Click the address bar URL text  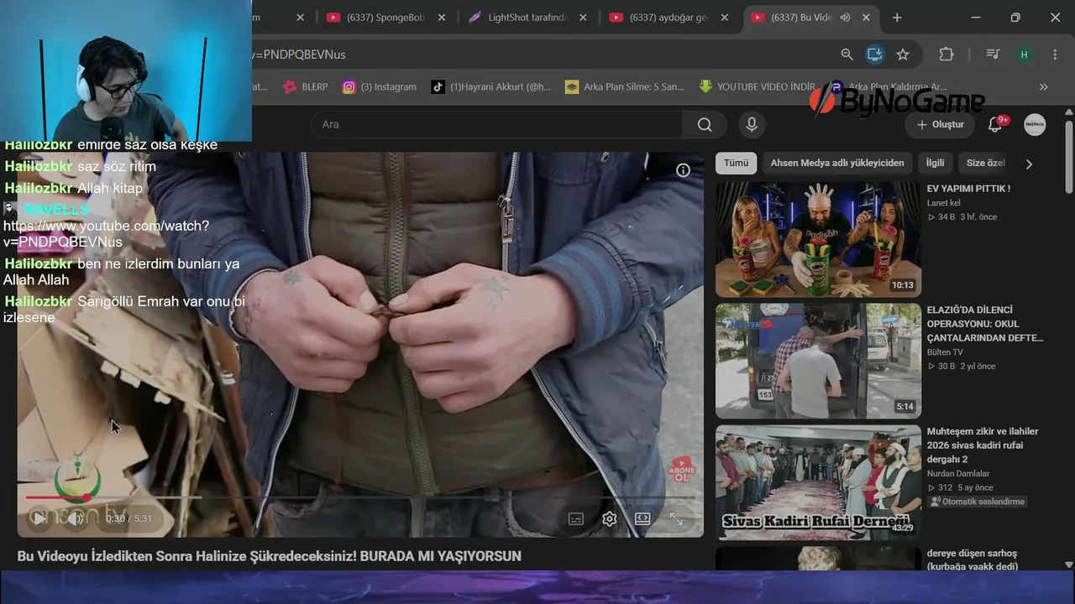(x=299, y=55)
